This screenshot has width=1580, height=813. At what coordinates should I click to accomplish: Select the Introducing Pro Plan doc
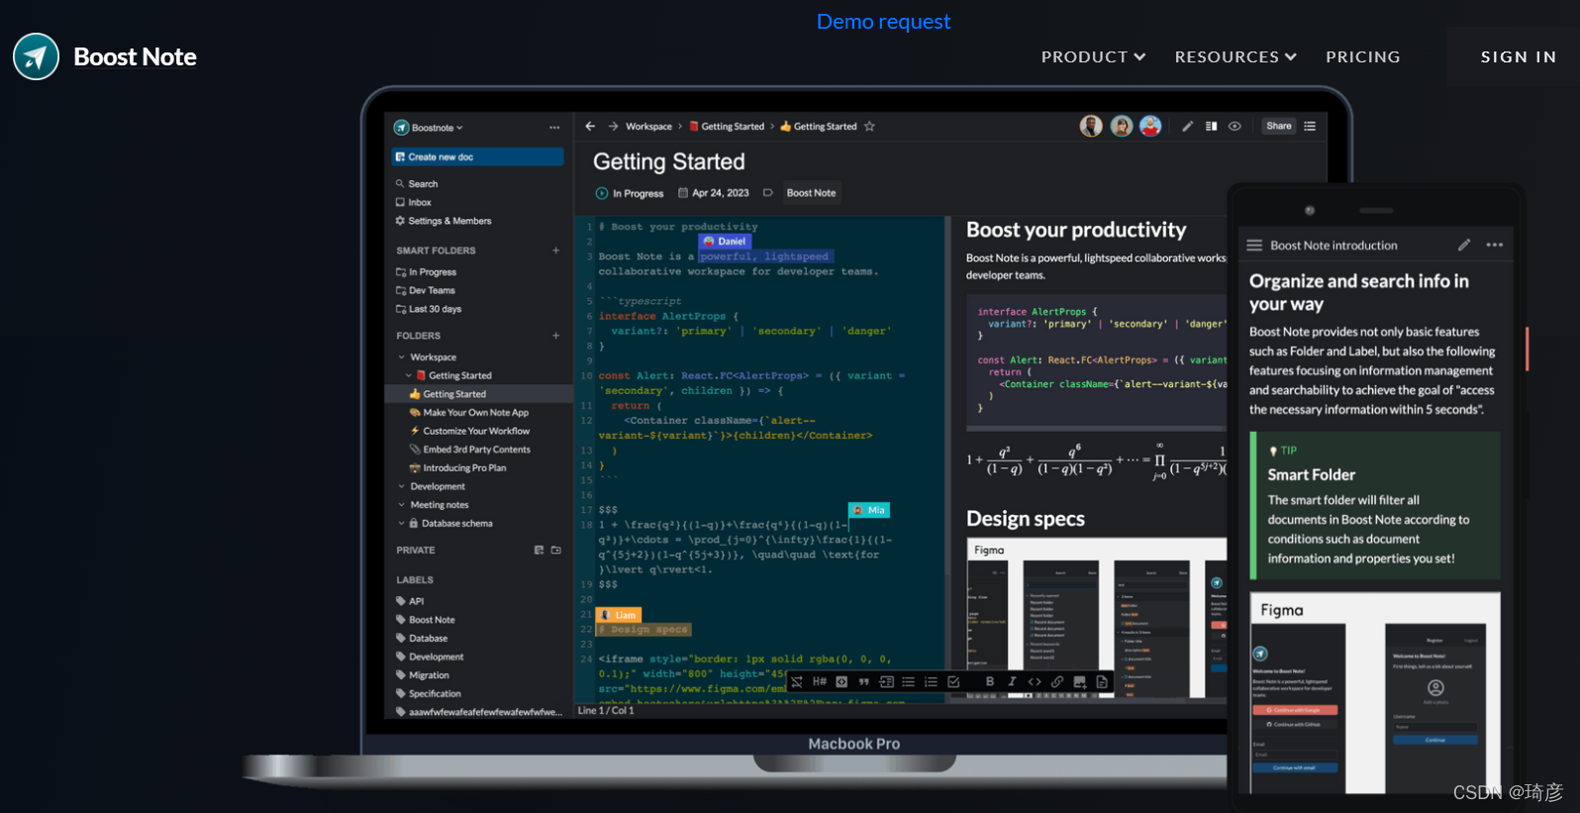click(x=457, y=468)
